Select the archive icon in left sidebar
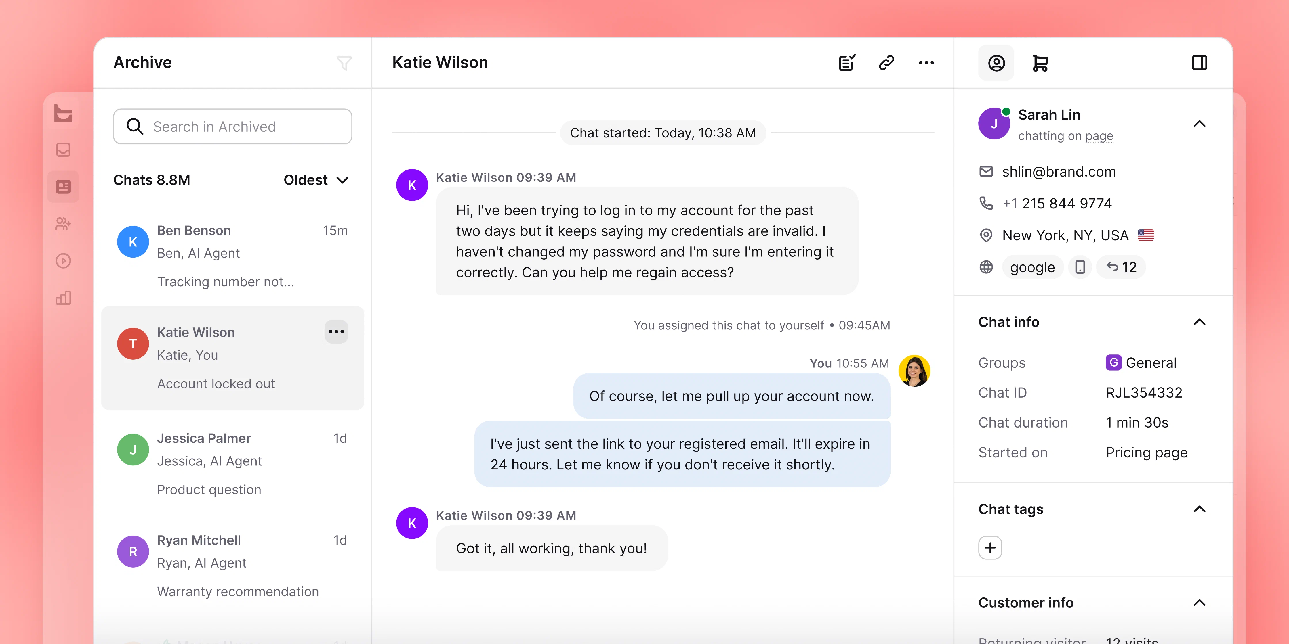Viewport: 1289px width, 644px height. pos(64,187)
